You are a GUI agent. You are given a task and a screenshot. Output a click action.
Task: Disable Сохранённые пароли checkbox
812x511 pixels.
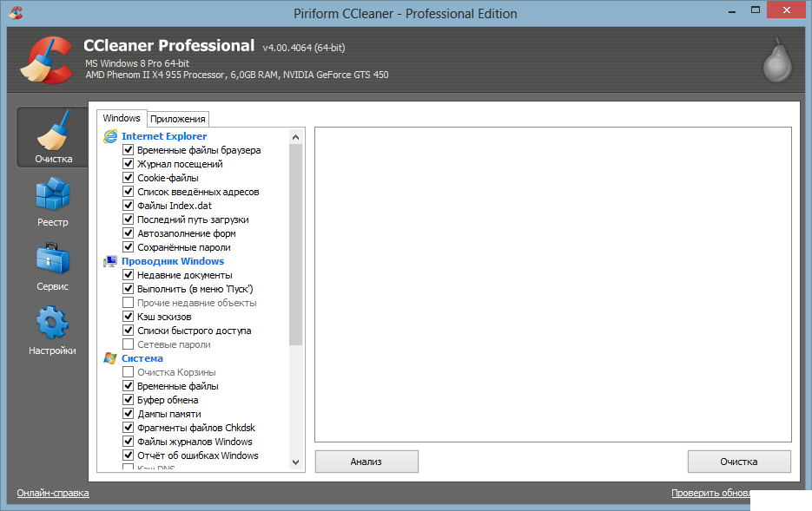coord(129,247)
